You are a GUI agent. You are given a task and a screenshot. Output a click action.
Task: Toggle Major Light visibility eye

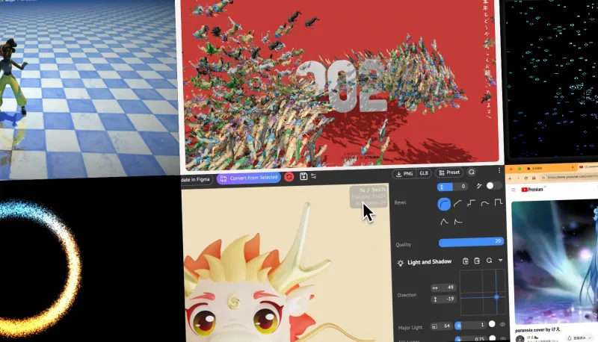click(x=502, y=325)
